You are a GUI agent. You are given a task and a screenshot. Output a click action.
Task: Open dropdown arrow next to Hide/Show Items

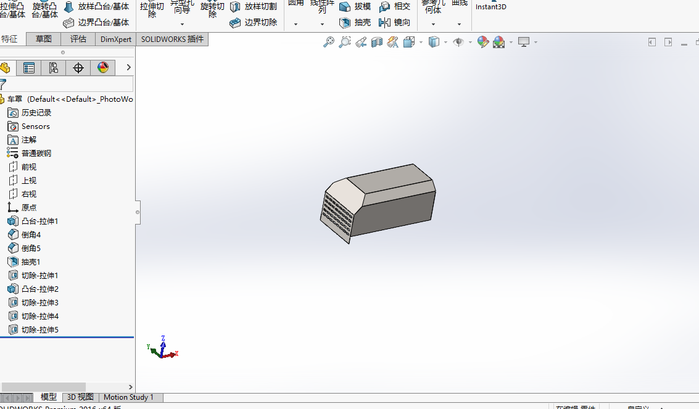click(x=470, y=43)
